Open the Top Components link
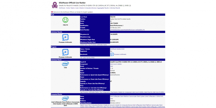Viewport: 216px width, 108px height. (105, 92)
